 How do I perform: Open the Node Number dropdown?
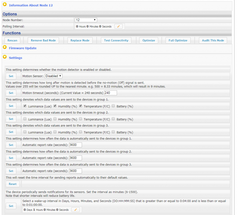click(86, 20)
